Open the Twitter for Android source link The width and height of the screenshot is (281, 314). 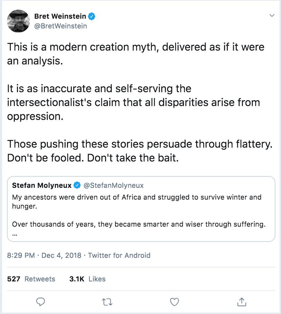(119, 255)
